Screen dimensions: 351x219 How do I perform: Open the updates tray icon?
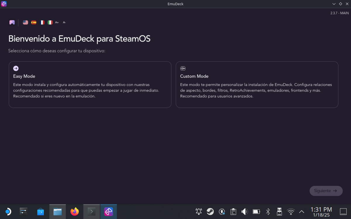tap(222, 212)
